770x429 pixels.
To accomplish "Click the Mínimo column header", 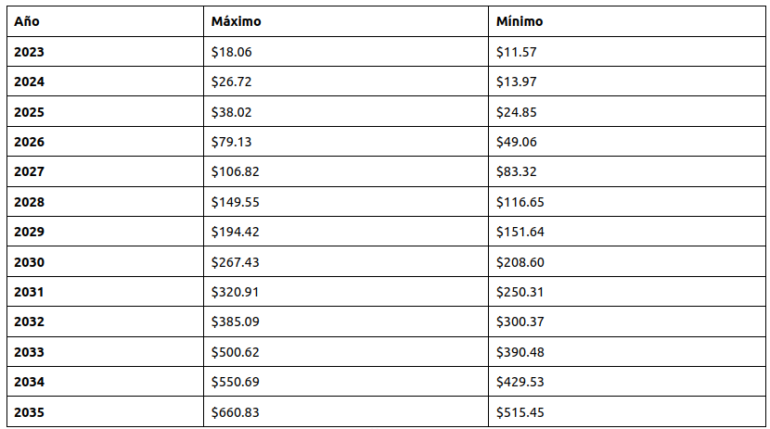I will (x=520, y=21).
